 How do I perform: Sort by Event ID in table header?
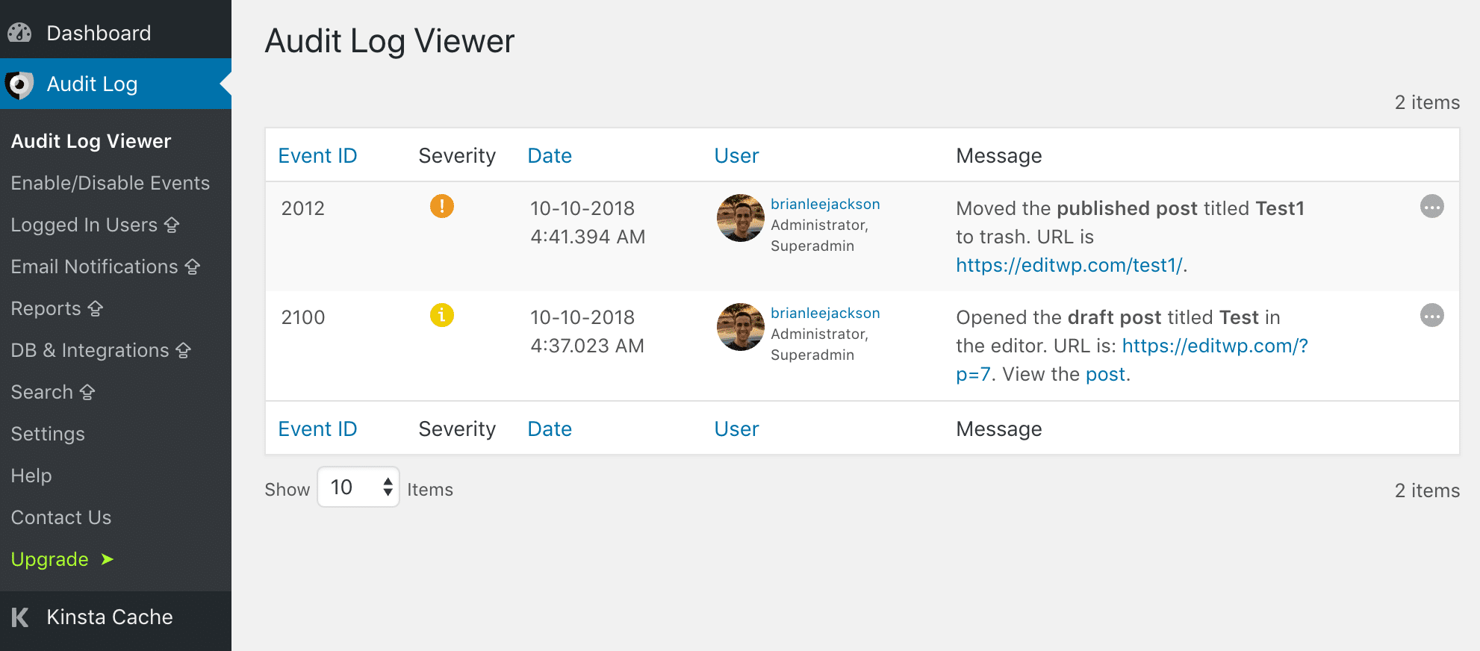click(x=317, y=155)
